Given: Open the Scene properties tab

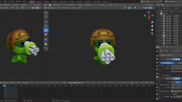Looking at the screenshot, I should click(x=157, y=66).
